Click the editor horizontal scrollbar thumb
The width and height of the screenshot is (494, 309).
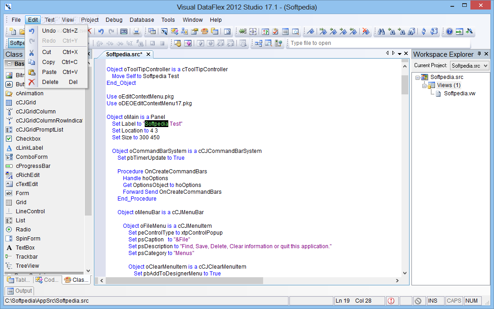point(184,280)
